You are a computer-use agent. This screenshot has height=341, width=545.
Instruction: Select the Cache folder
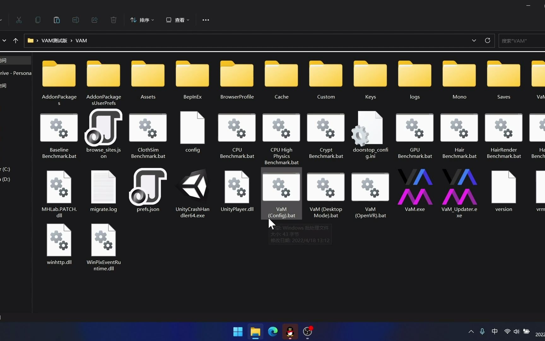(281, 80)
